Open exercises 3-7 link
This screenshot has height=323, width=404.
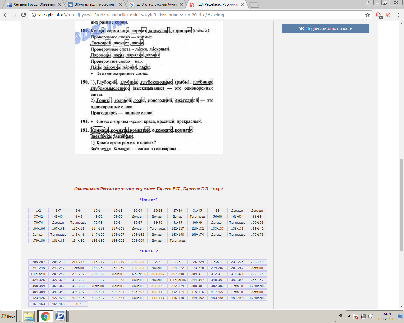[58, 211]
